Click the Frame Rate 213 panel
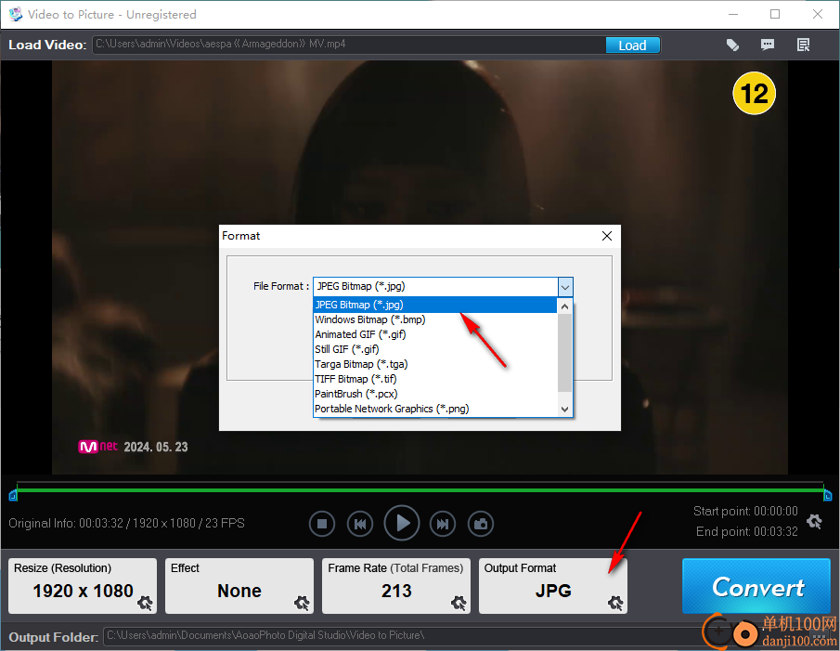Viewport: 840px width, 651px height. (x=396, y=586)
